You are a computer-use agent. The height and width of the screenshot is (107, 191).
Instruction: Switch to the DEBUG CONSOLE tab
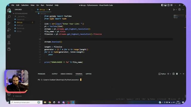point(66,74)
